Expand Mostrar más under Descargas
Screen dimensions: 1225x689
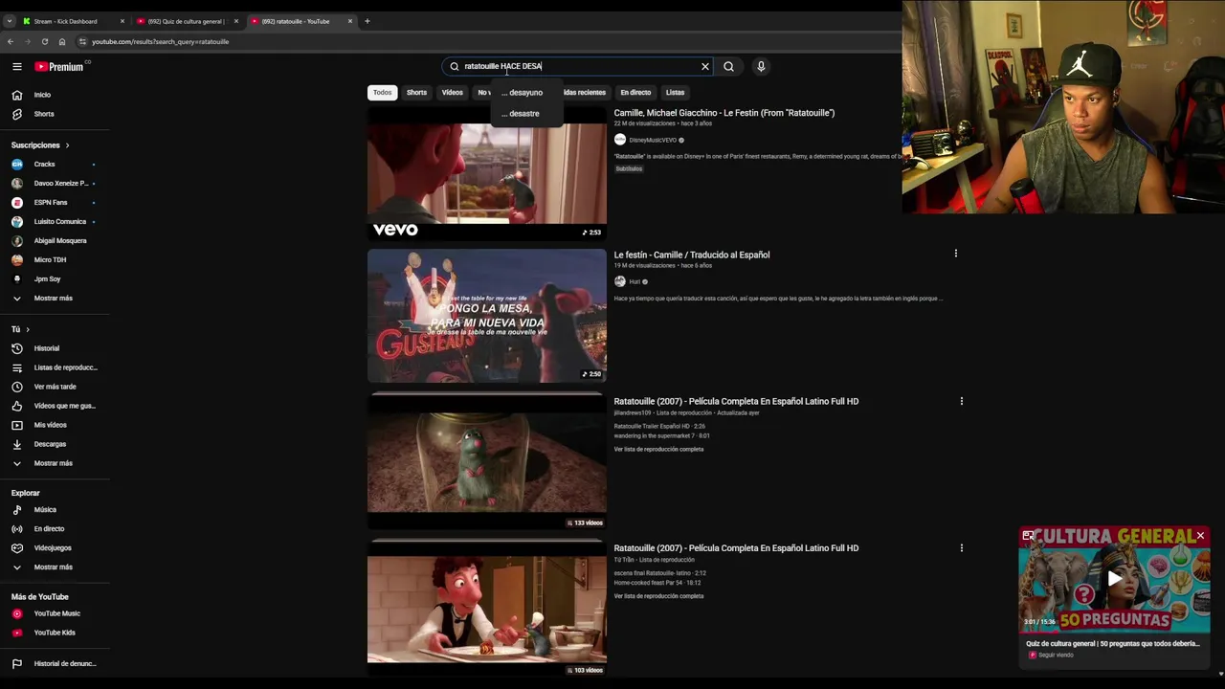click(55, 463)
